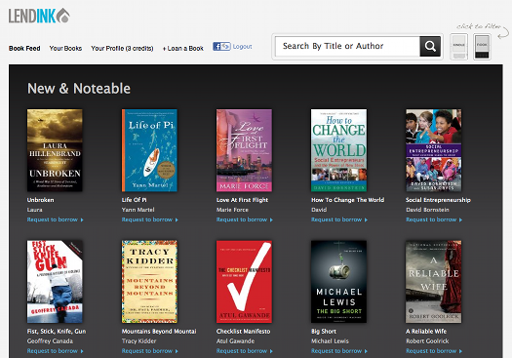Click the 'Mountains Beyond Mountai' title text
Screen dimensions: 512x358
tap(159, 332)
